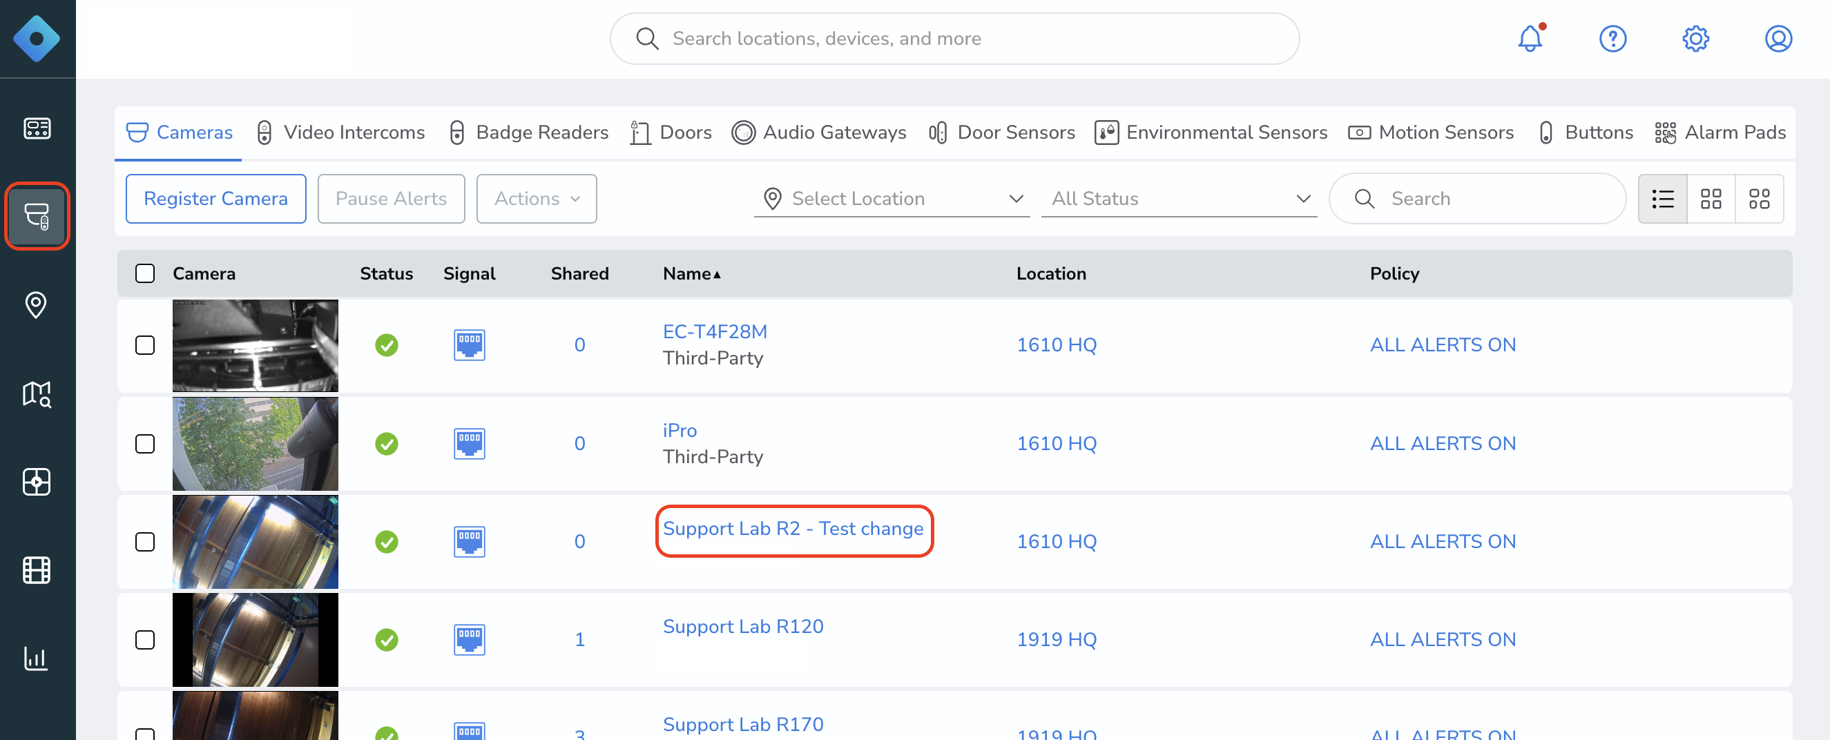Click shared count 1 for Support Lab R120
The height and width of the screenshot is (740, 1830).
click(x=579, y=640)
